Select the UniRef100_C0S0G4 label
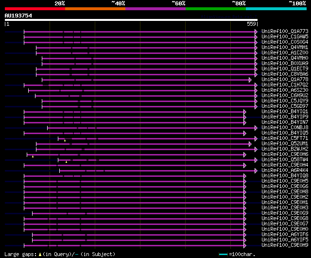 click(x=285, y=42)
